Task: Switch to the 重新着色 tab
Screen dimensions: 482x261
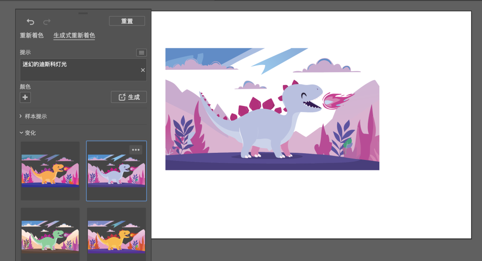Action: tap(32, 35)
